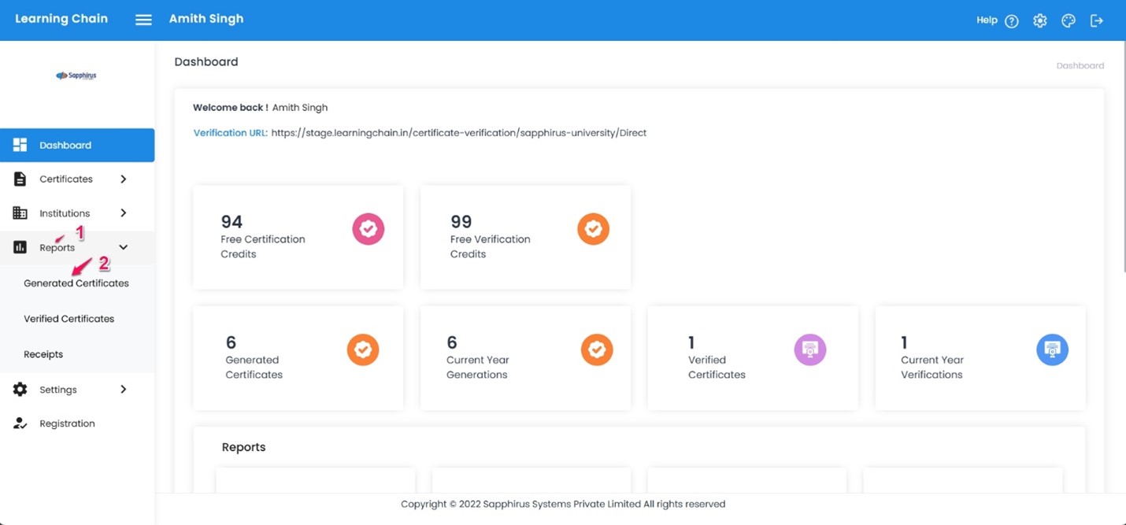Image resolution: width=1126 pixels, height=525 pixels.
Task: Click the logout icon in header
Action: [1097, 21]
